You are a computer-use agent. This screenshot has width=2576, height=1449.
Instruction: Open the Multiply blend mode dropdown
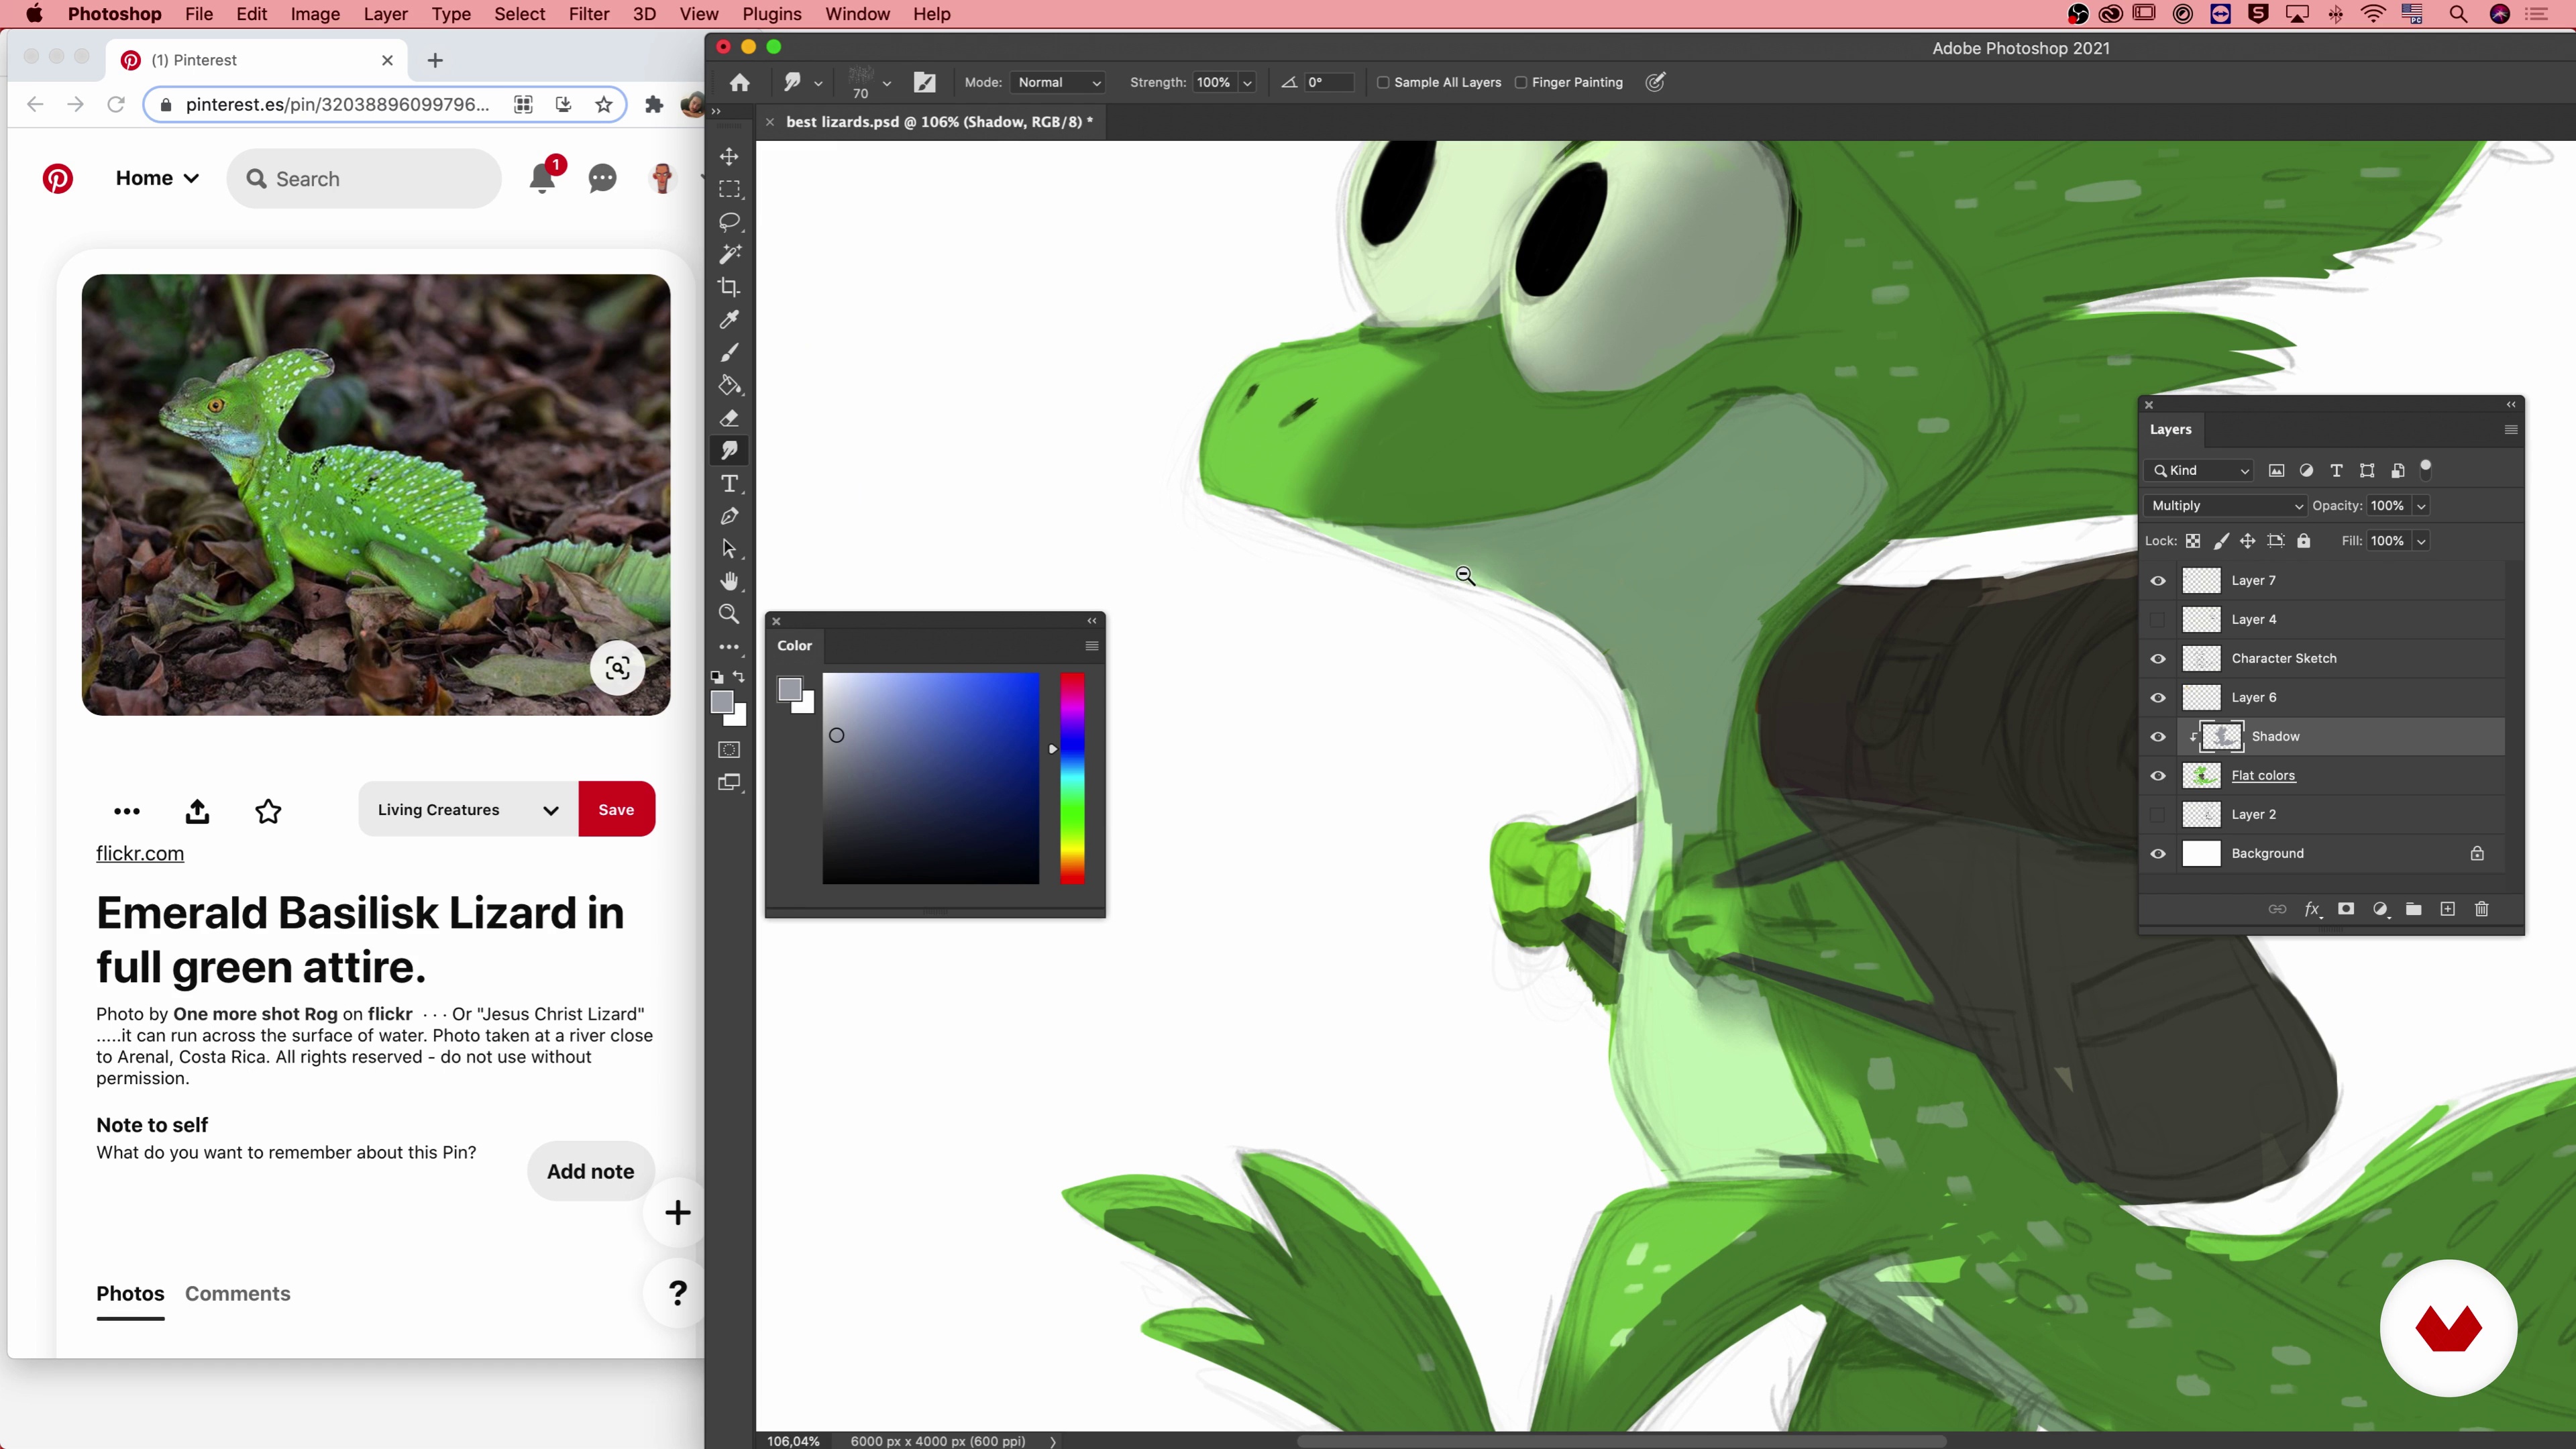pos(2226,506)
